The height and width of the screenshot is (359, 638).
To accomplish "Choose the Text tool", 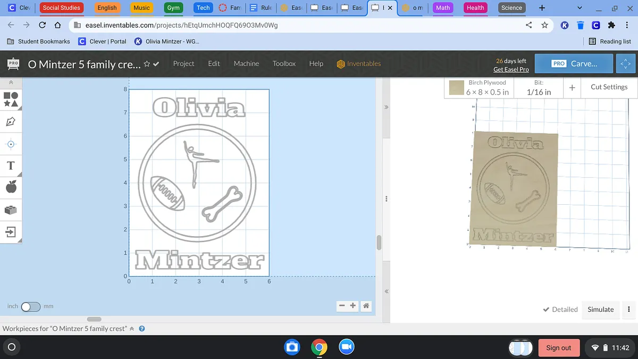I will coord(11,165).
